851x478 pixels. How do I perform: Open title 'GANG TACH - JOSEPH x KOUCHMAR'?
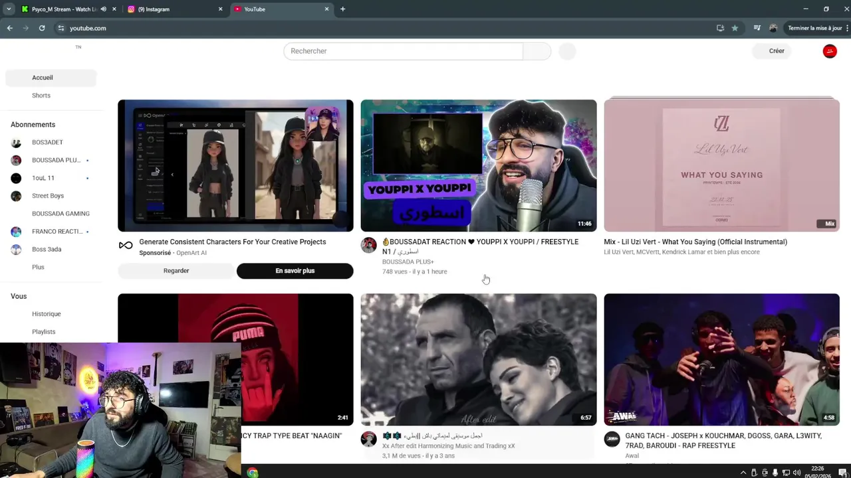(x=723, y=440)
